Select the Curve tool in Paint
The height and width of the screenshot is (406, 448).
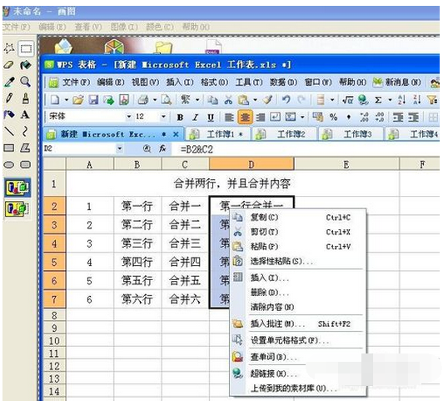click(26, 132)
